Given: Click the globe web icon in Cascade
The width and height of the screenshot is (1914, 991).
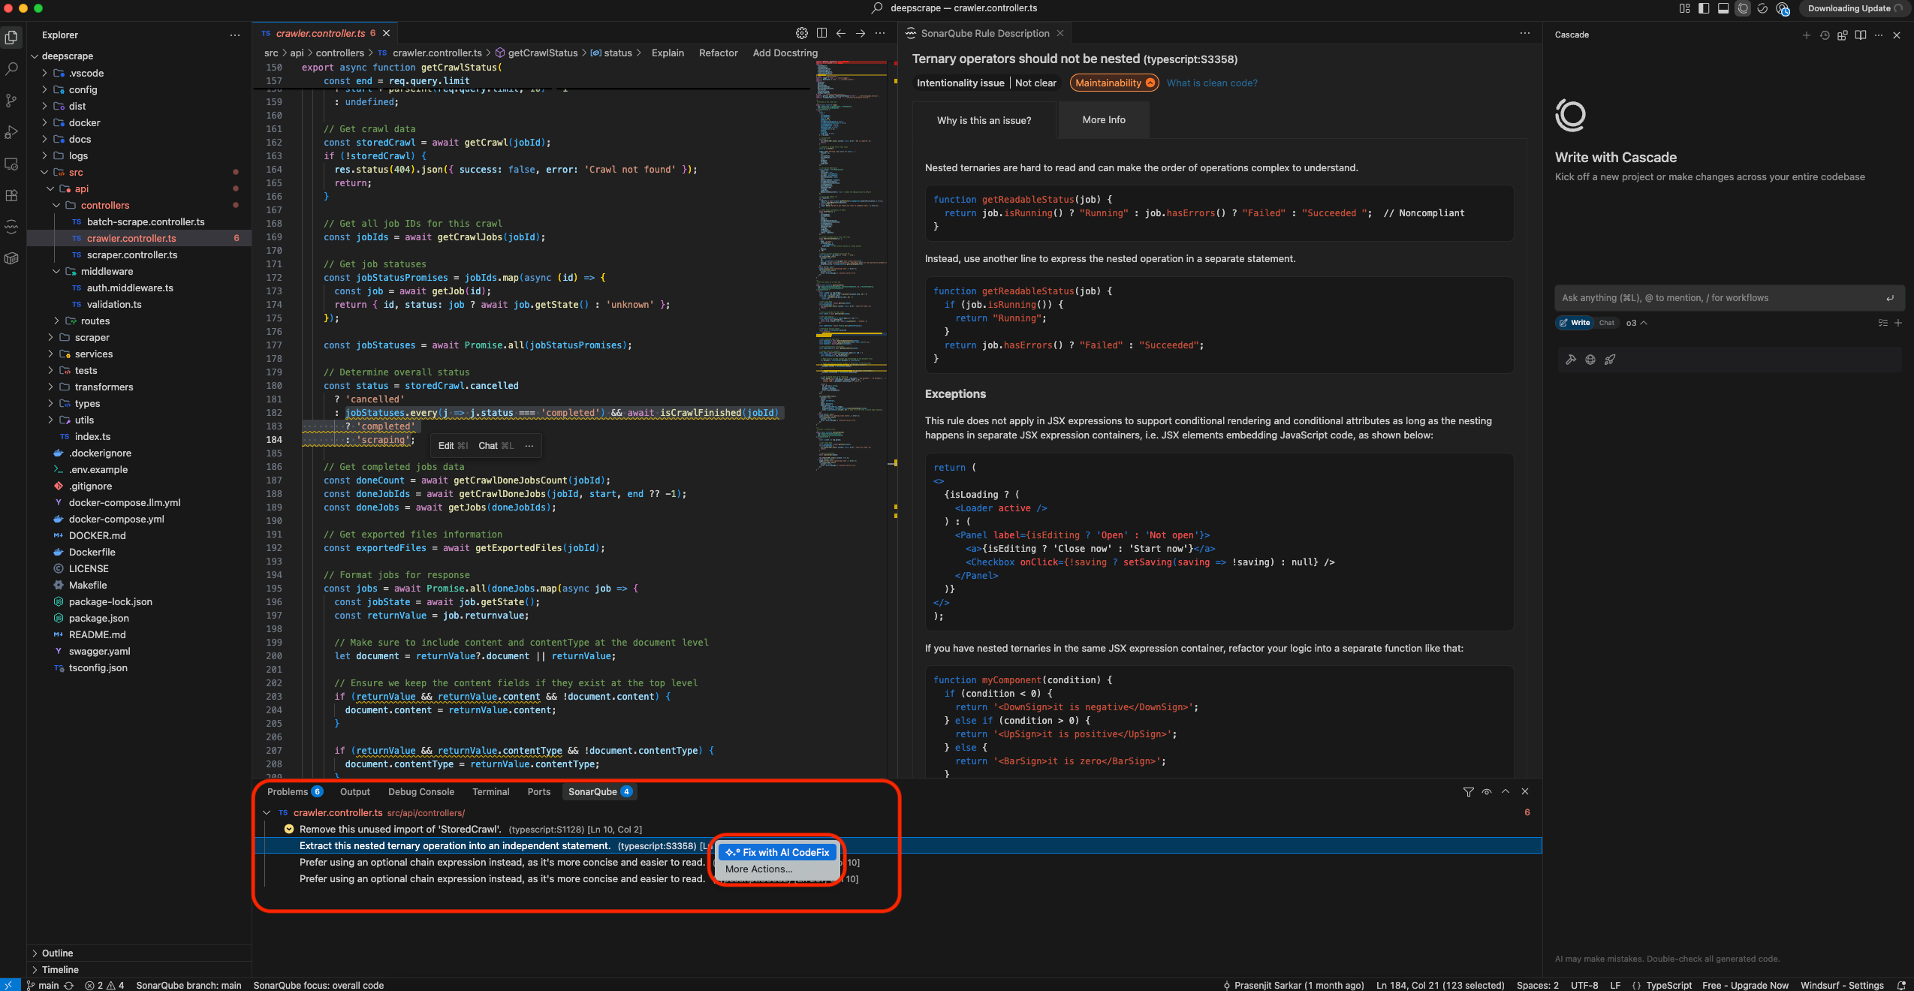Looking at the screenshot, I should point(1590,360).
